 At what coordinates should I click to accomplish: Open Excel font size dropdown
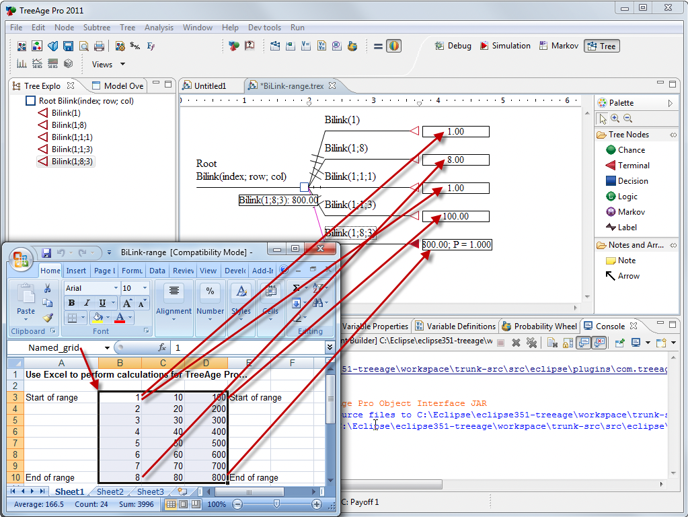(x=145, y=288)
